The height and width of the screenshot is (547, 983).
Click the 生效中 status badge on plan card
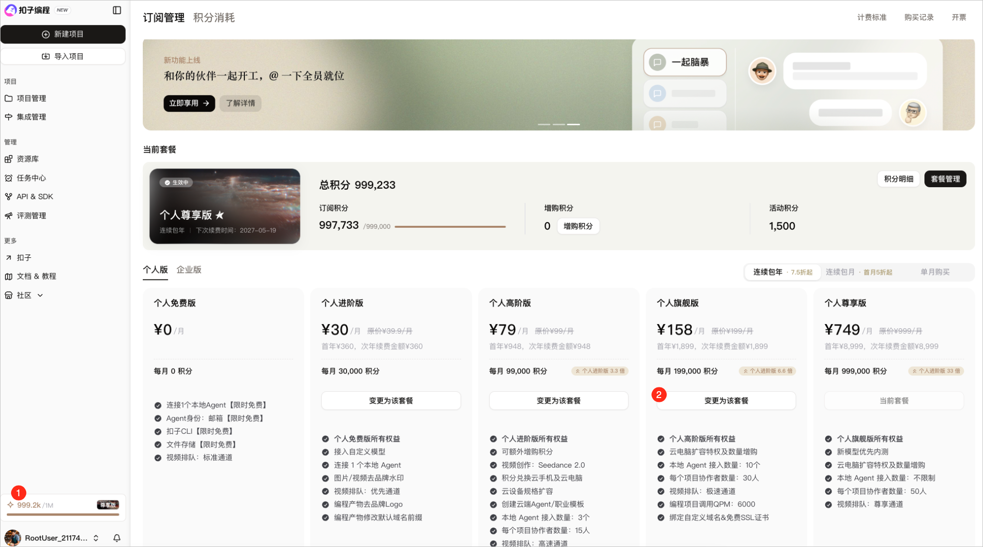[177, 182]
